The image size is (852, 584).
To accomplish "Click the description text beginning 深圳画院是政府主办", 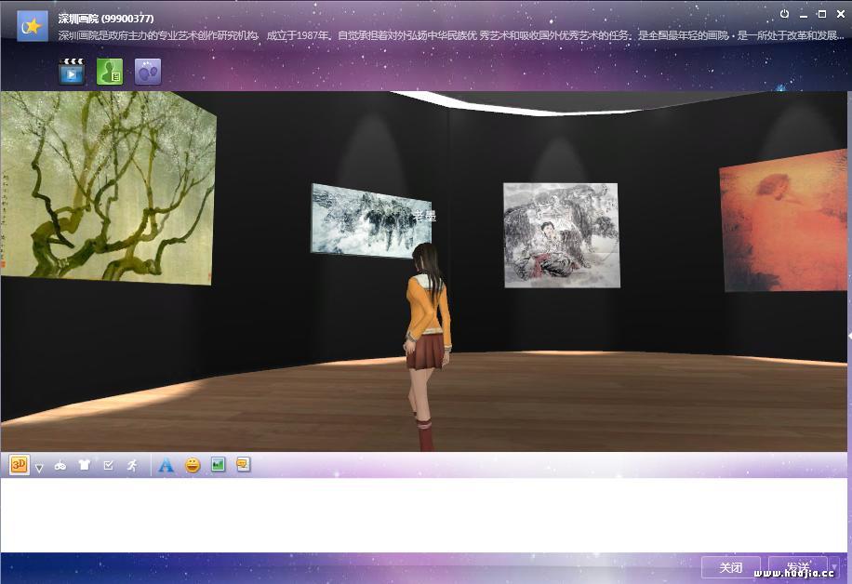I will [451, 35].
